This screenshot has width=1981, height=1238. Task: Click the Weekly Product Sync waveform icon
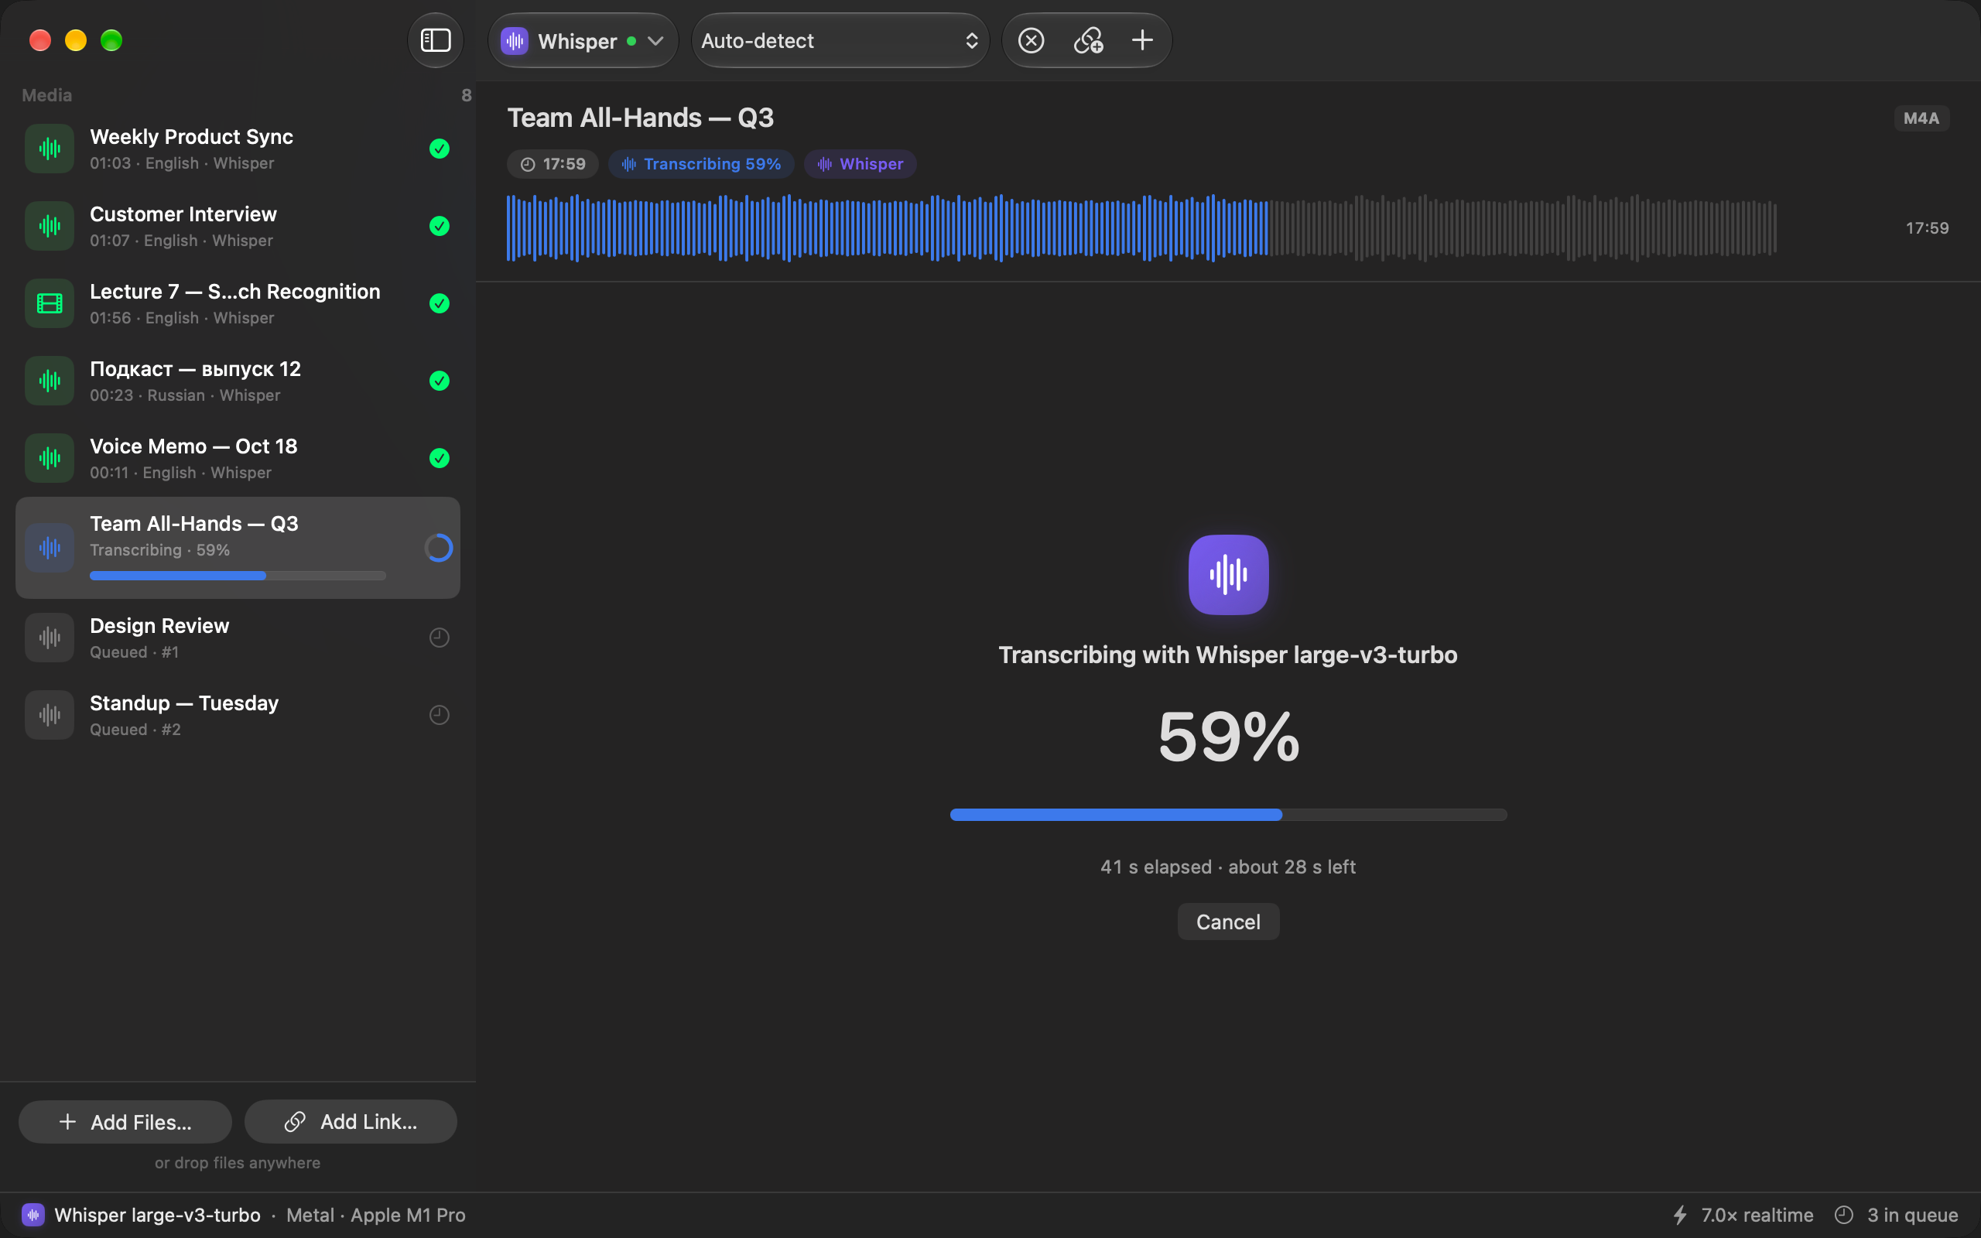[50, 149]
